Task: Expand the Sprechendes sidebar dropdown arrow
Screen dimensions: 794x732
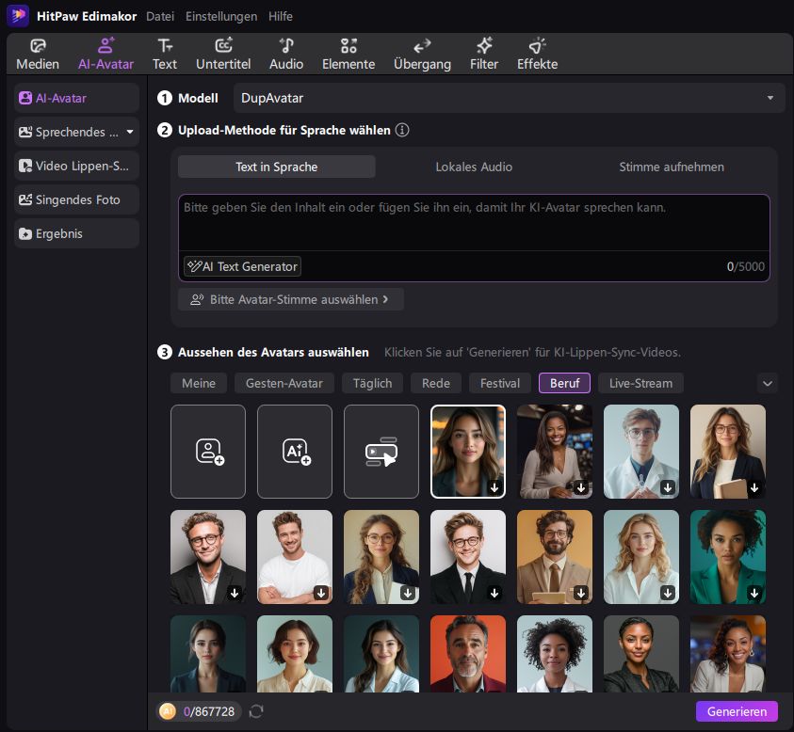Action: point(130,133)
